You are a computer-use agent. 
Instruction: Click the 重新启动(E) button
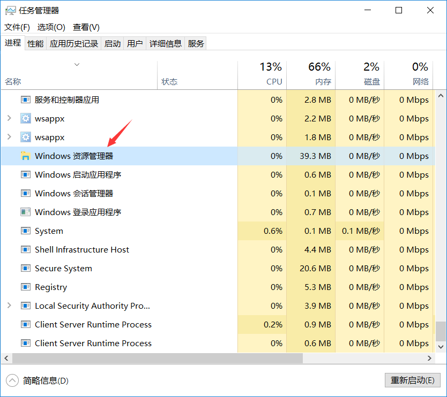413,380
